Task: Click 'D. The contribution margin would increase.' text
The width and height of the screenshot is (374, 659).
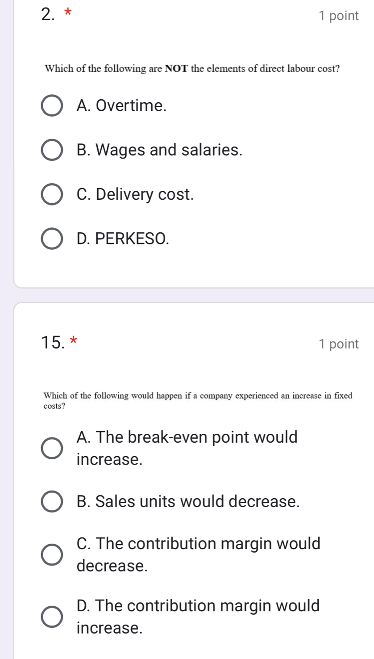Action: (x=198, y=617)
